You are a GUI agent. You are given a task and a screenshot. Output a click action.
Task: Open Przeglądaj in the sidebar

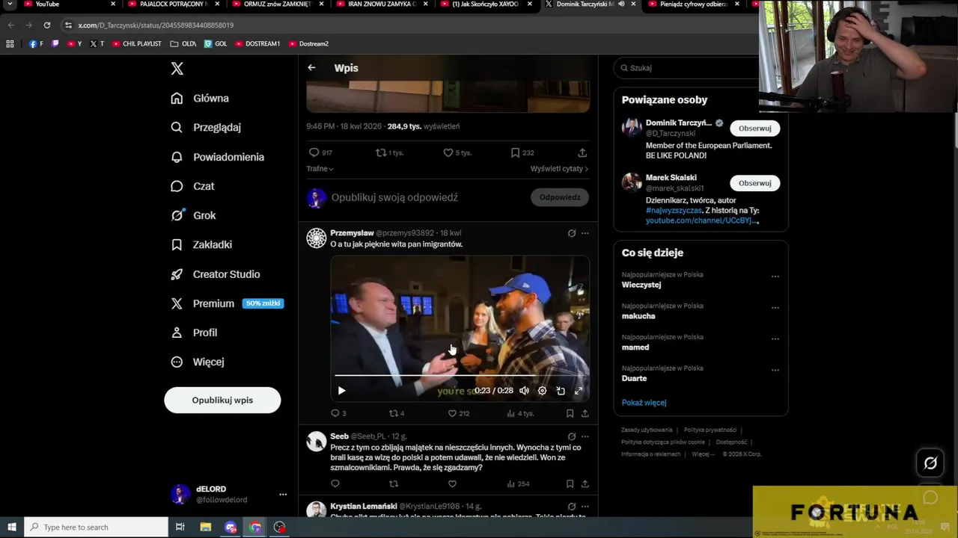(x=206, y=127)
